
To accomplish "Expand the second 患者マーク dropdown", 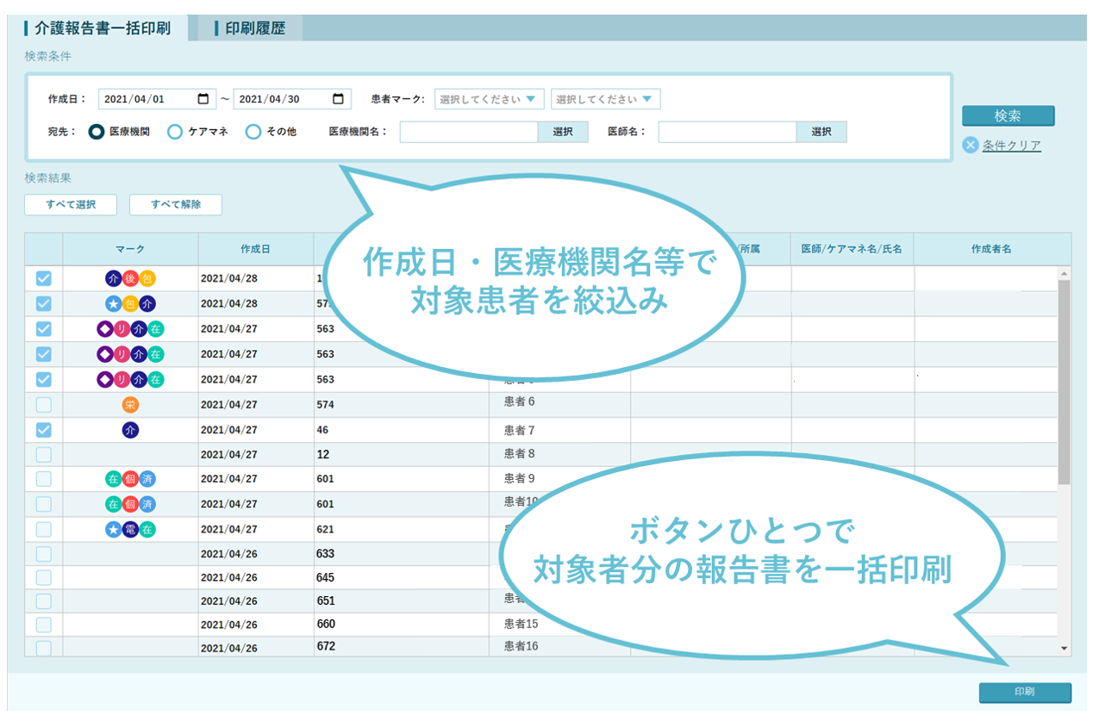I will click(x=605, y=99).
